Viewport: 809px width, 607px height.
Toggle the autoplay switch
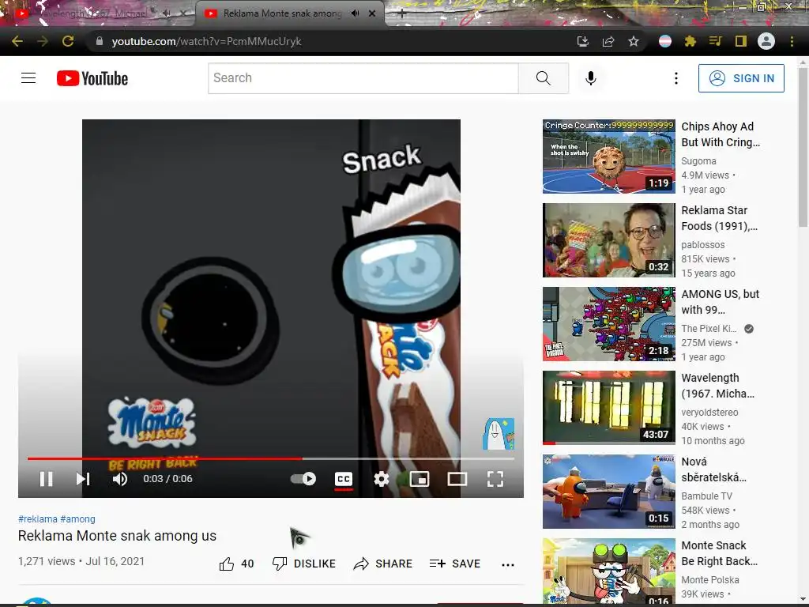click(303, 479)
